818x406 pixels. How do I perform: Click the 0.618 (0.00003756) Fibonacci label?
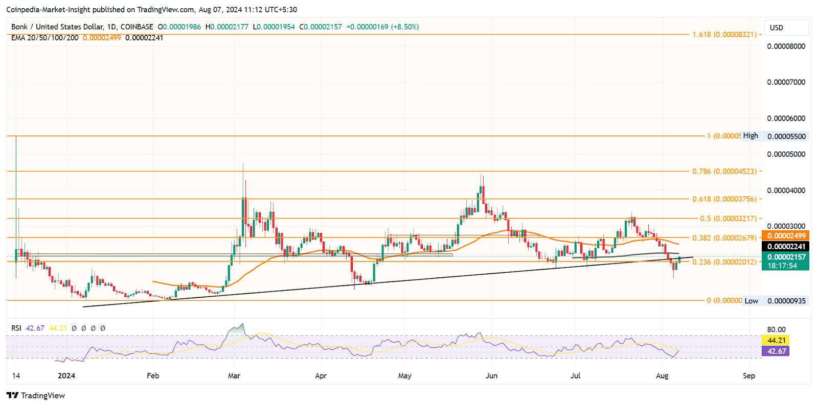coord(724,199)
